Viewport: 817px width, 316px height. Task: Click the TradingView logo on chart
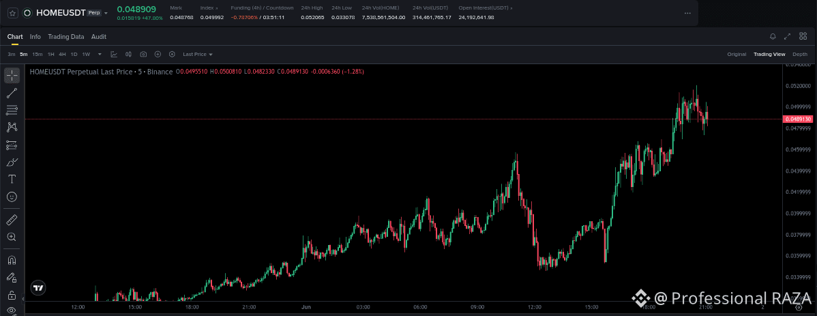coord(38,287)
